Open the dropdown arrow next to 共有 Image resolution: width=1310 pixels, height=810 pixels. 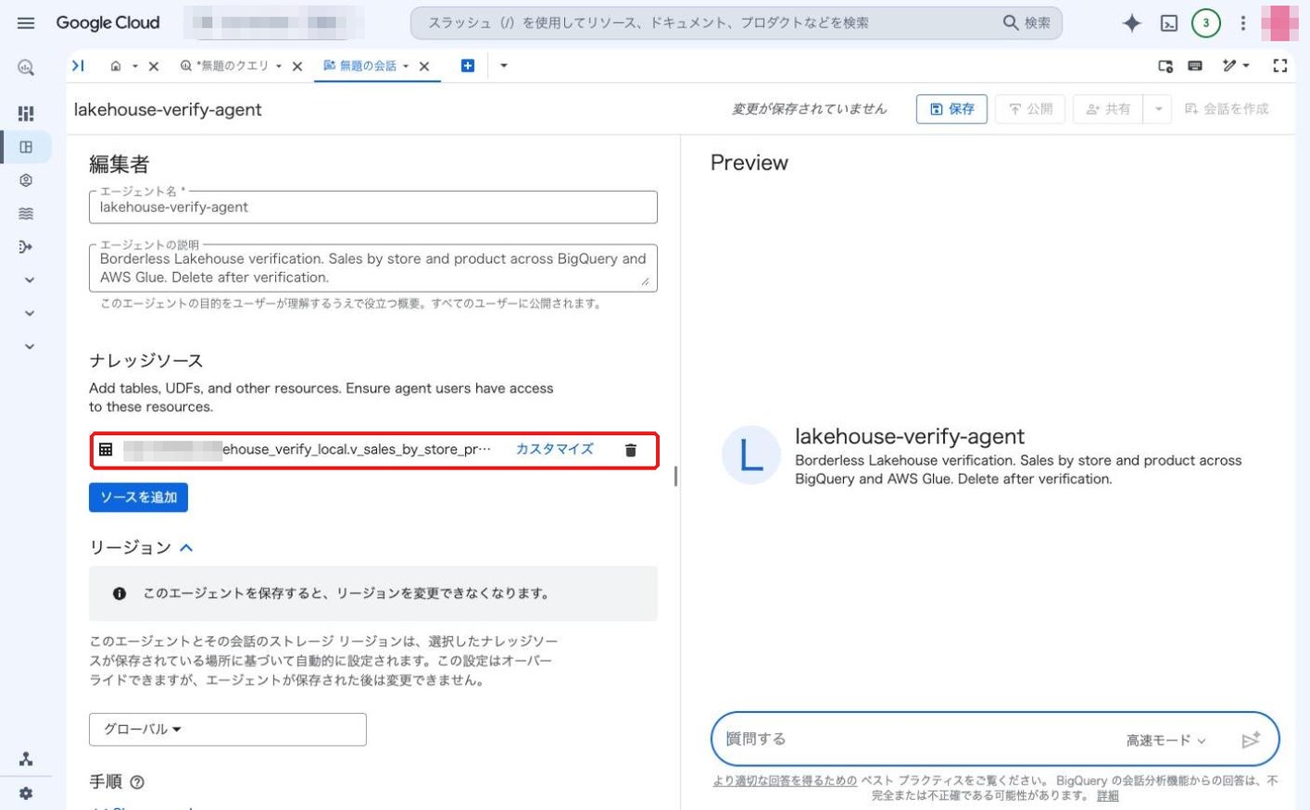pos(1158,109)
